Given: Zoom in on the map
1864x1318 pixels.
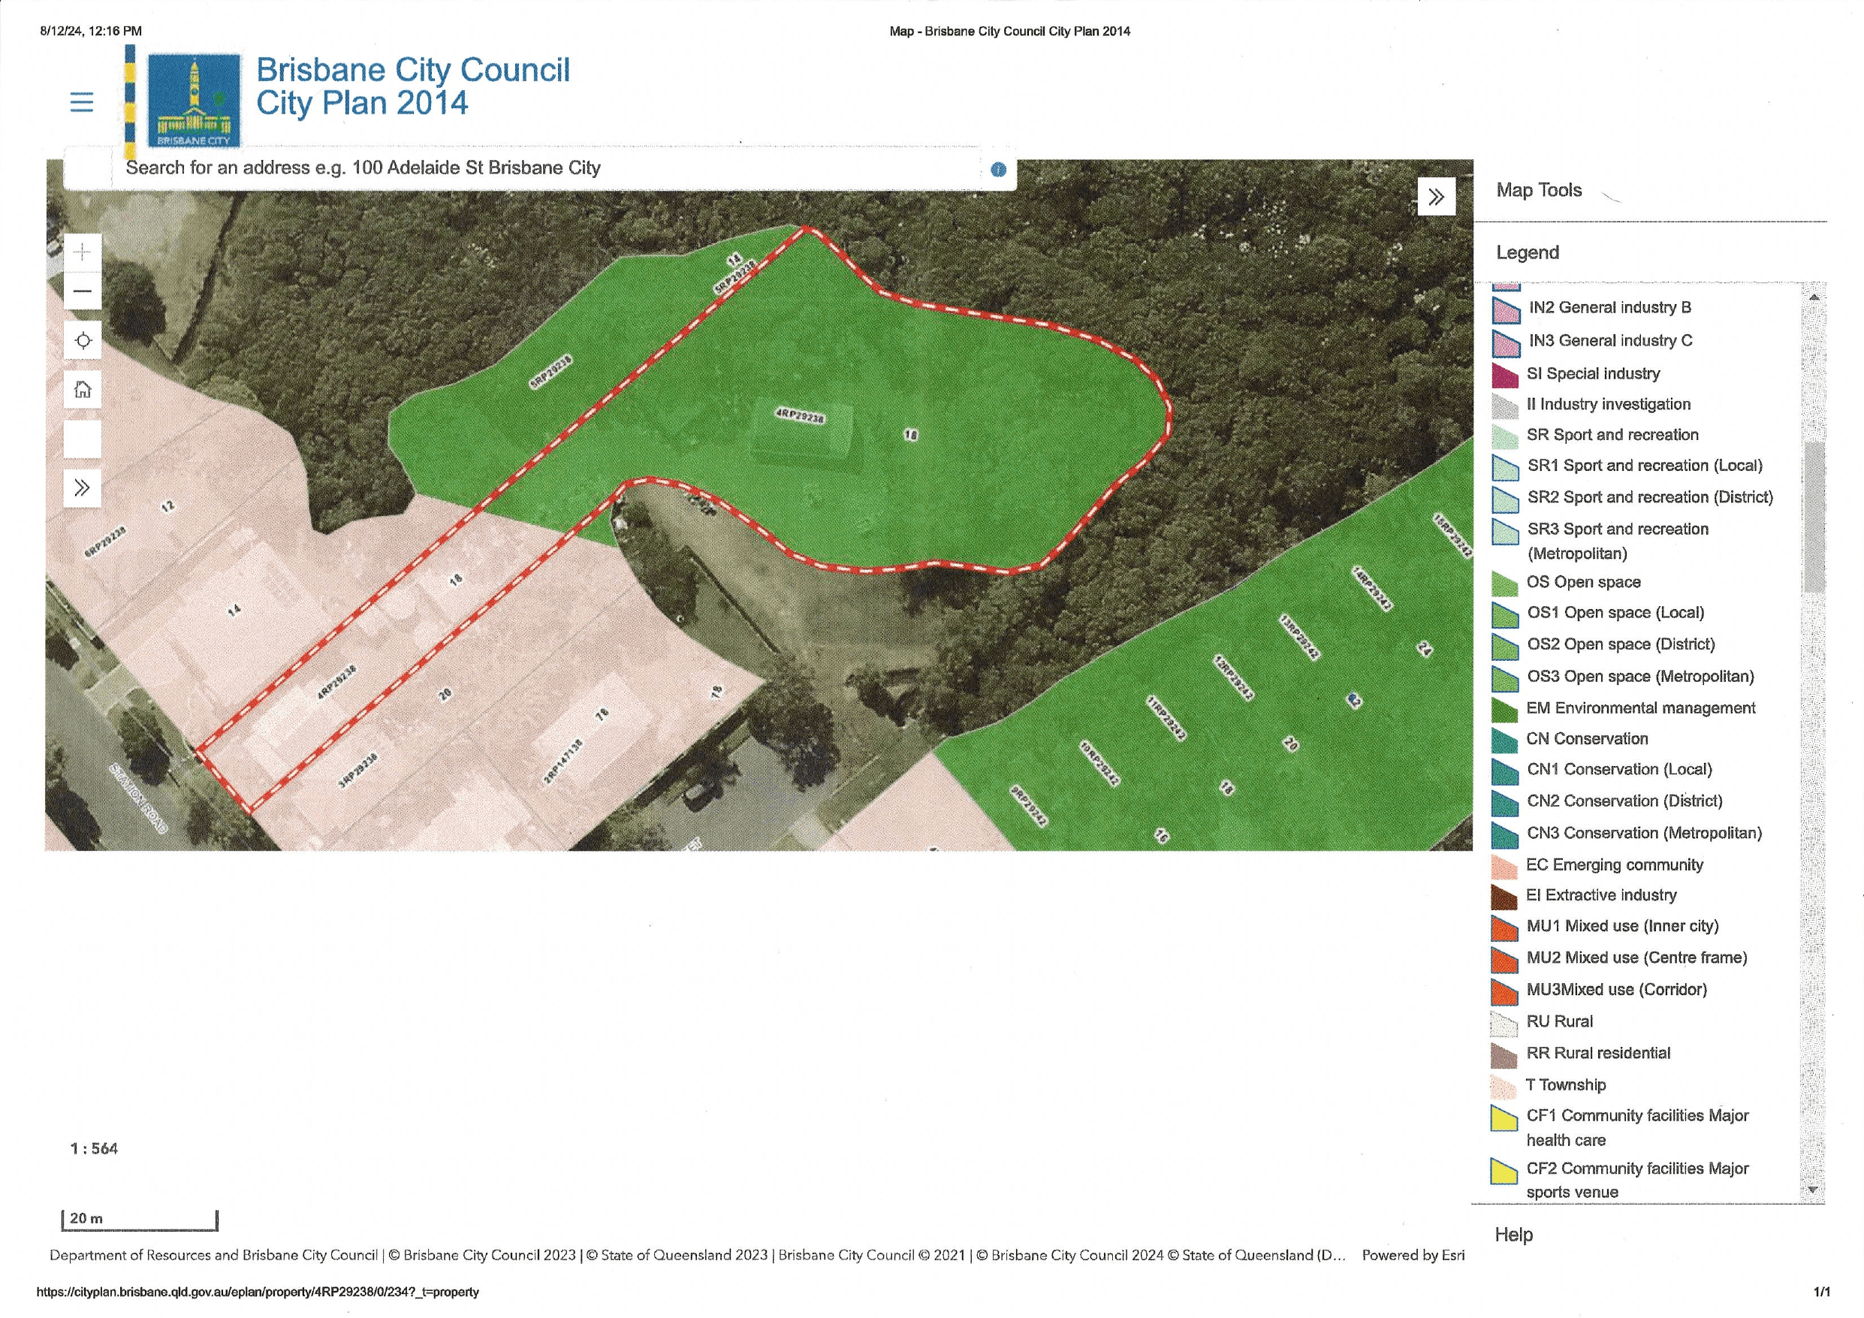Looking at the screenshot, I should [x=82, y=252].
